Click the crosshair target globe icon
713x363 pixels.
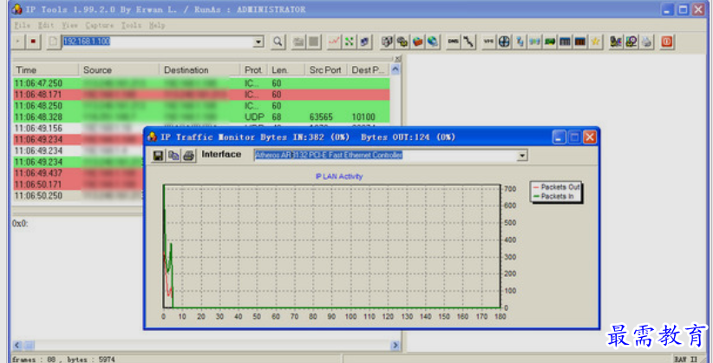tap(504, 42)
